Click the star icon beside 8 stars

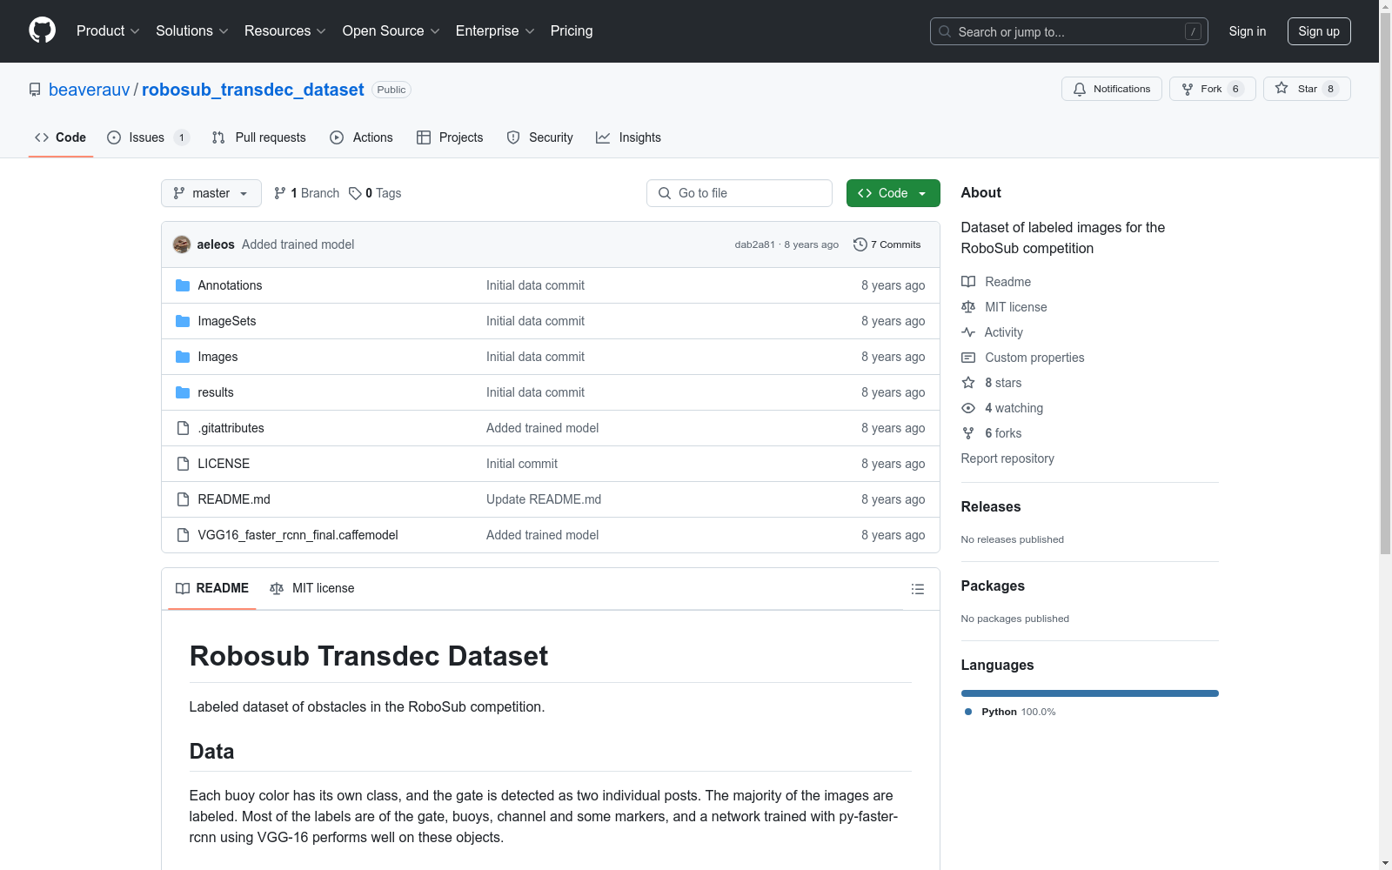click(968, 383)
